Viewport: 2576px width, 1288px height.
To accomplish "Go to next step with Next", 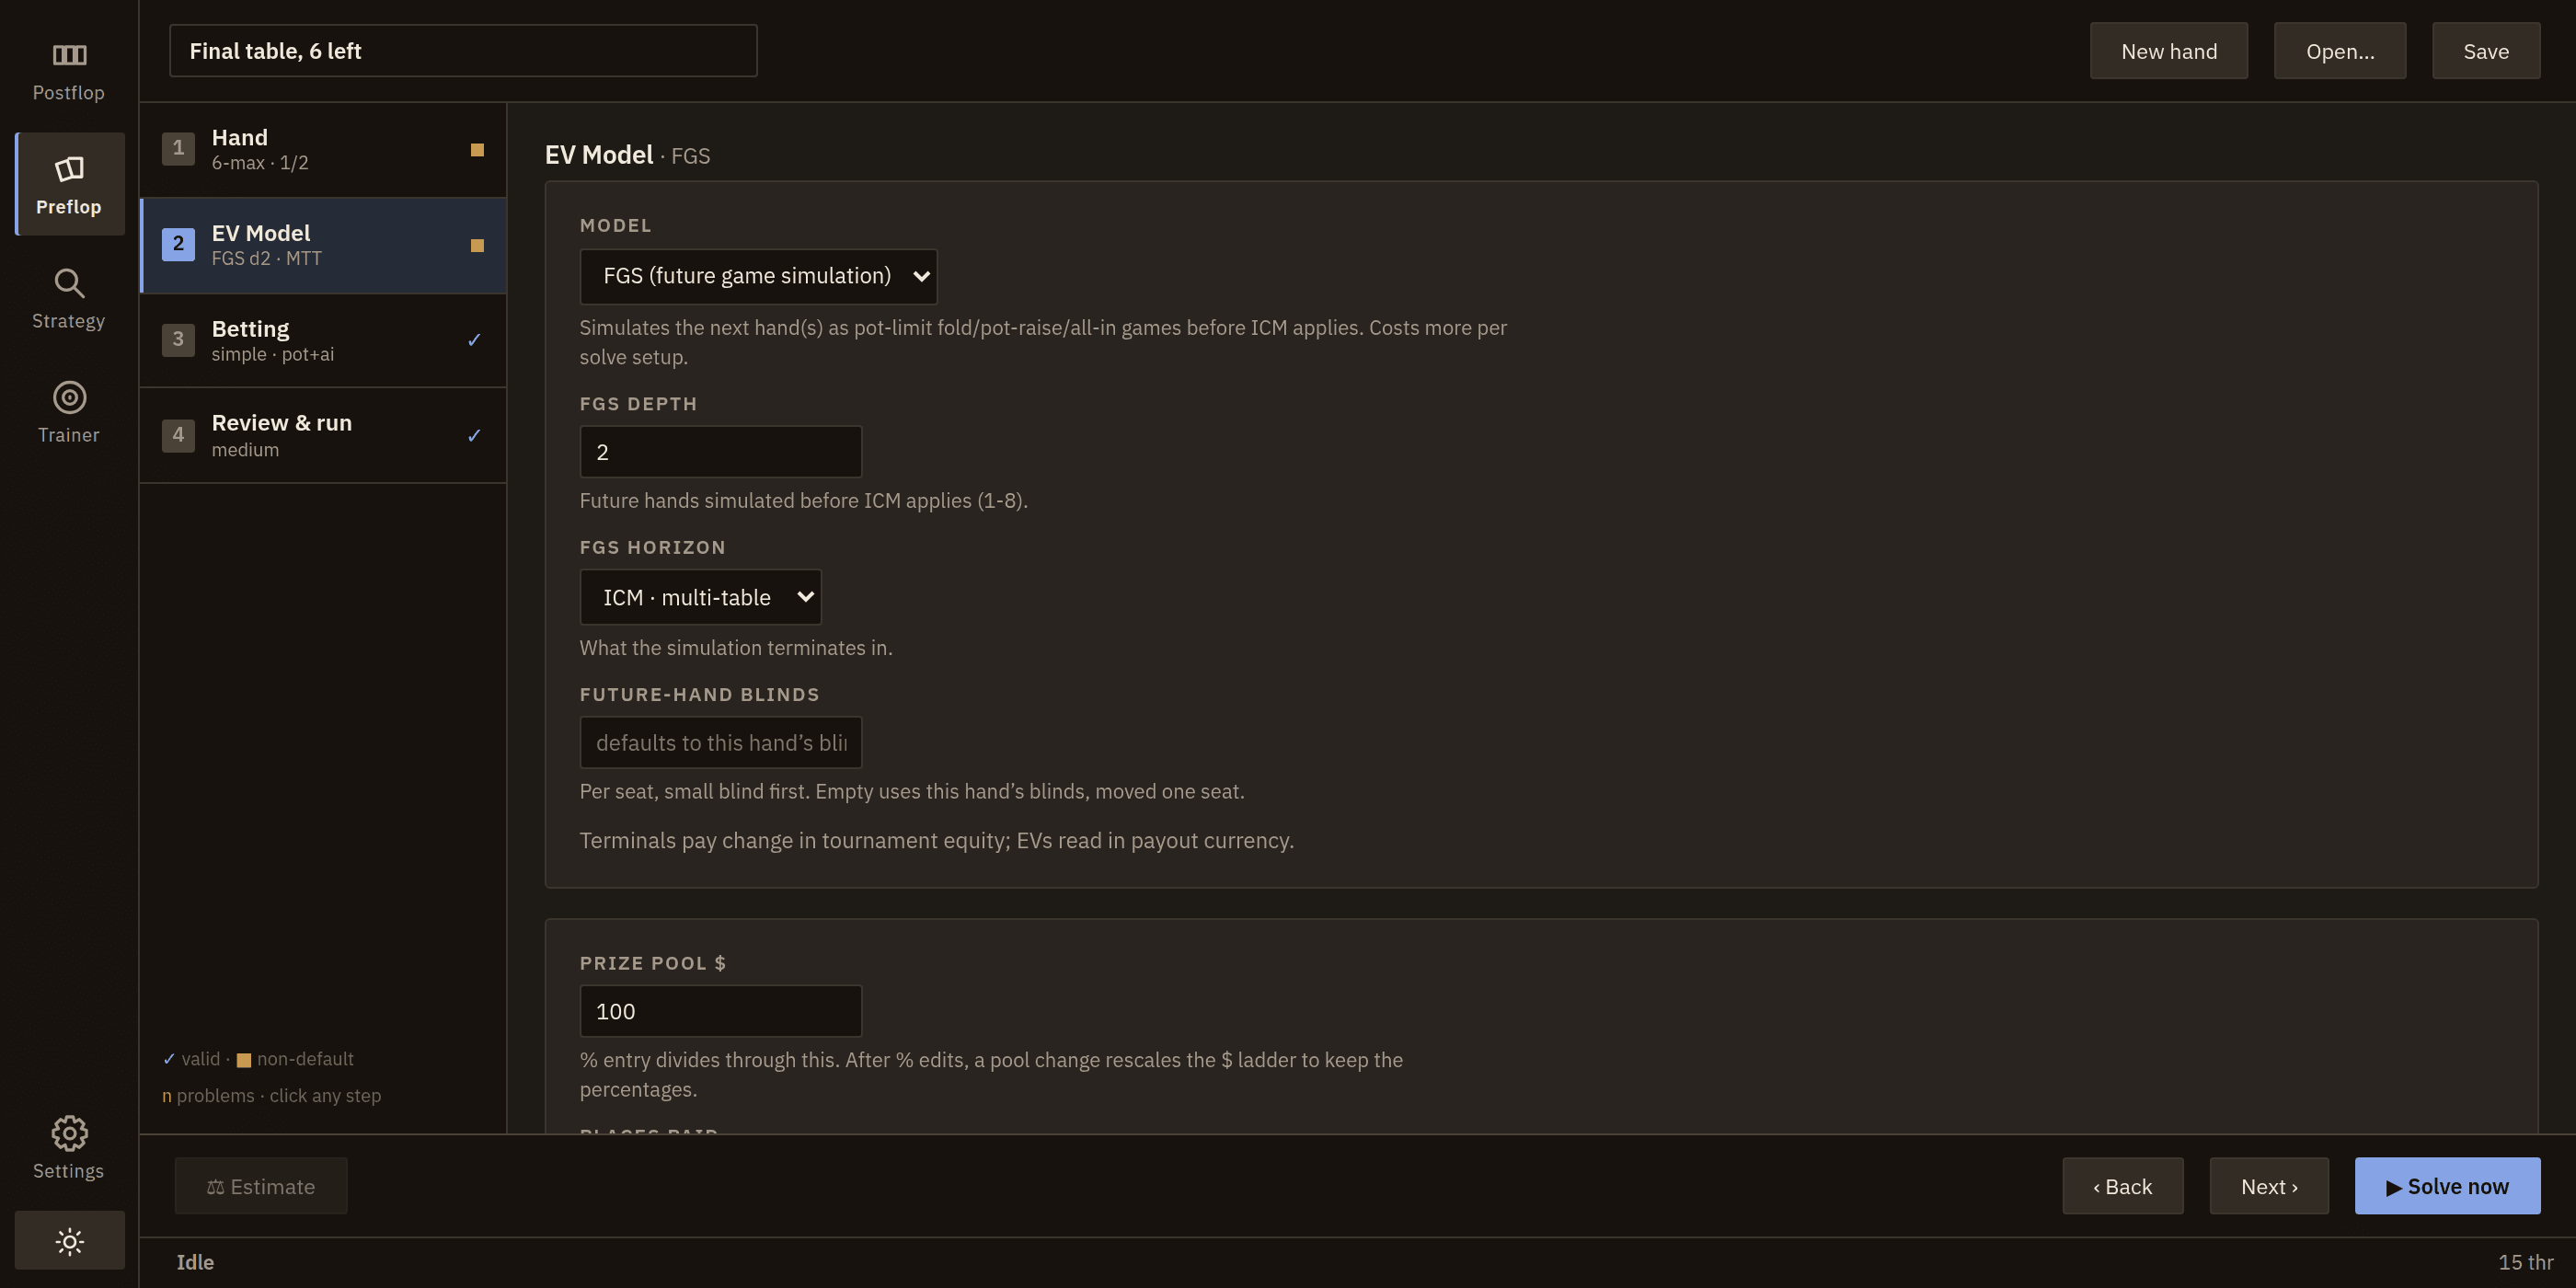I will [x=2269, y=1186].
